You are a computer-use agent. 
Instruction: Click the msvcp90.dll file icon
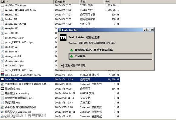tap(2, 28)
